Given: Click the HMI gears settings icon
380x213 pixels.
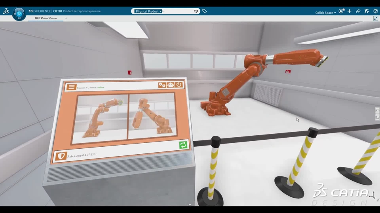Looking at the screenshot, I should click(x=162, y=85).
